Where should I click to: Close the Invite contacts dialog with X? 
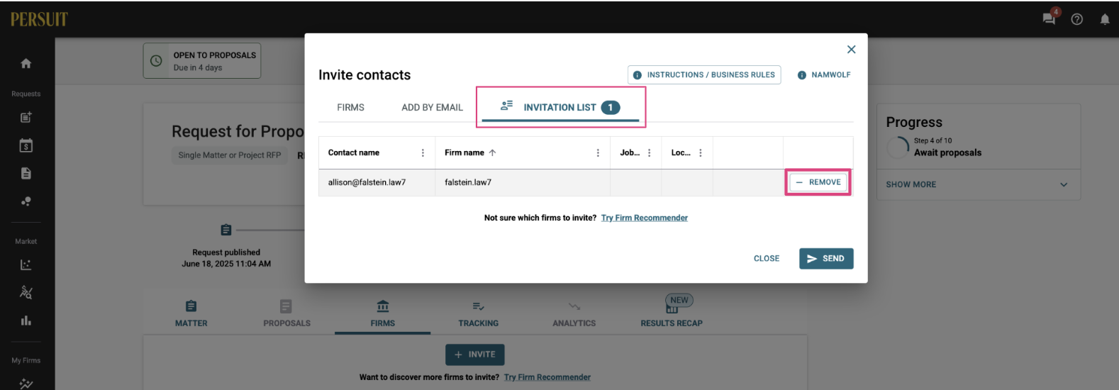[851, 50]
